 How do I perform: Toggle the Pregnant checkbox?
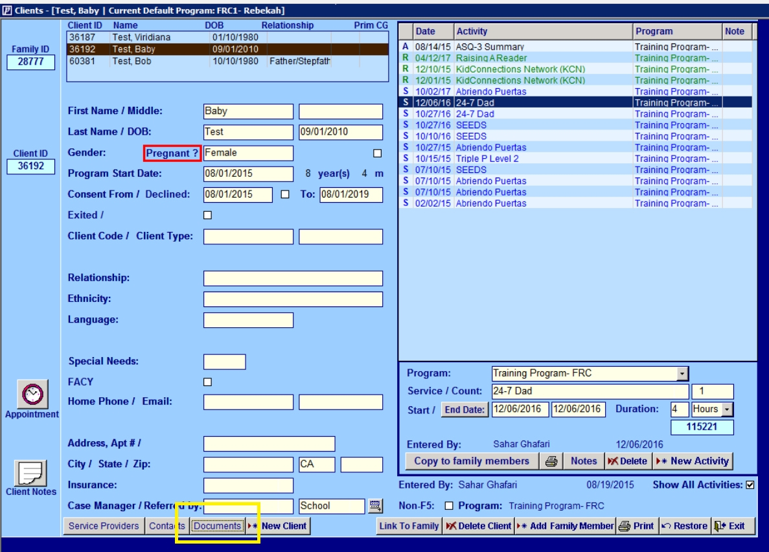377,154
